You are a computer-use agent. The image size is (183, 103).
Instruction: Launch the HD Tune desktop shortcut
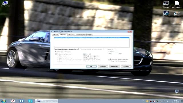177,13
